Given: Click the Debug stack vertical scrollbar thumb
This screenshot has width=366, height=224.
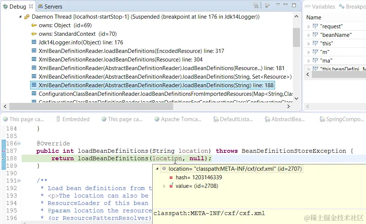Looking at the screenshot, I should click(297, 37).
